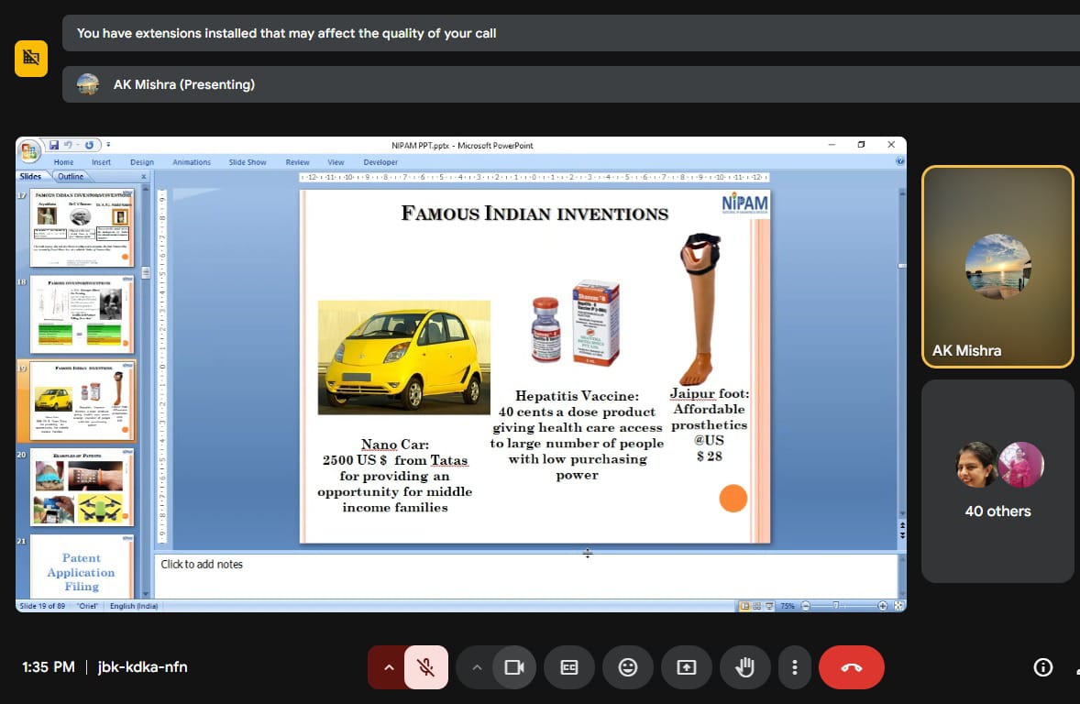Click the 75% zoom level
This screenshot has width=1080, height=704.
point(788,606)
